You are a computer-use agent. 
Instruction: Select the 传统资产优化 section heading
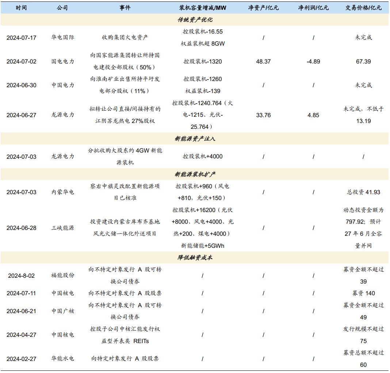195,20
